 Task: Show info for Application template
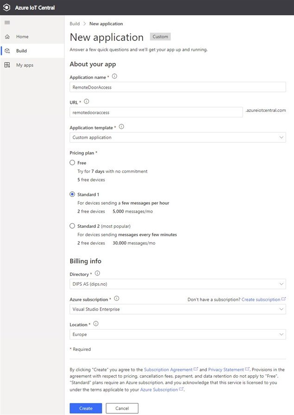122,127
